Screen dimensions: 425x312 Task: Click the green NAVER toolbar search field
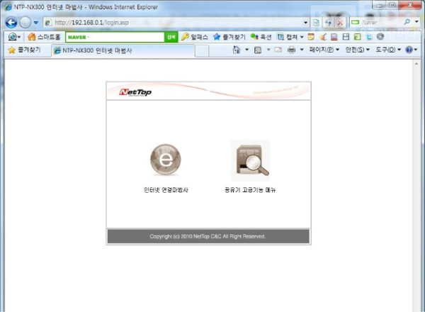tap(115, 37)
